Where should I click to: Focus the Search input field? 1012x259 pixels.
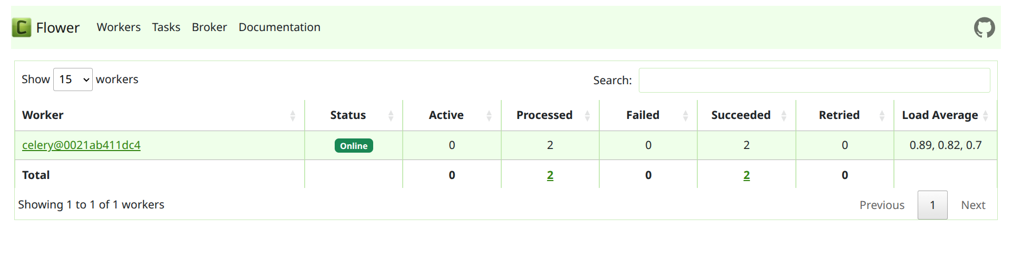tap(814, 80)
